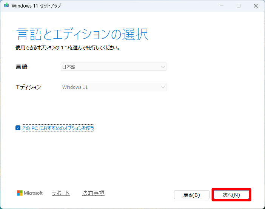Close the Windows 11 セットアップ window
This screenshot has height=209, width=265.
pos(256,6)
